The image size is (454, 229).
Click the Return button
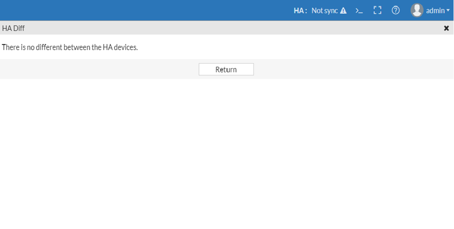pyautogui.click(x=226, y=69)
